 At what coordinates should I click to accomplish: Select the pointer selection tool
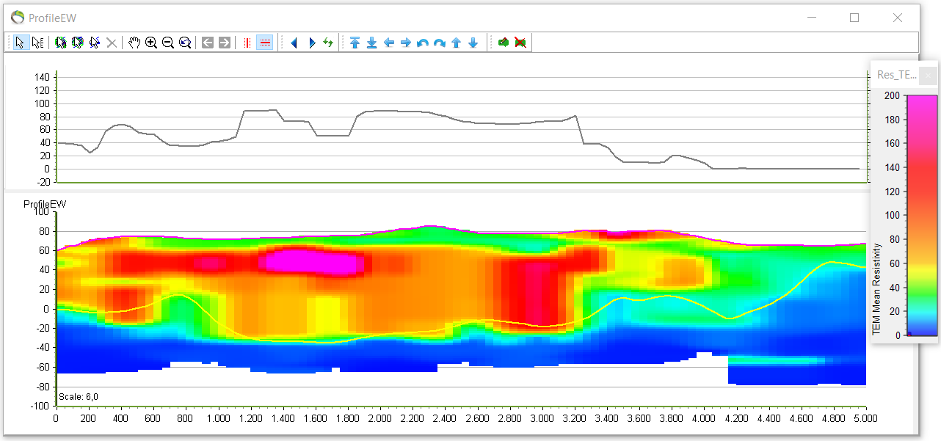point(20,42)
